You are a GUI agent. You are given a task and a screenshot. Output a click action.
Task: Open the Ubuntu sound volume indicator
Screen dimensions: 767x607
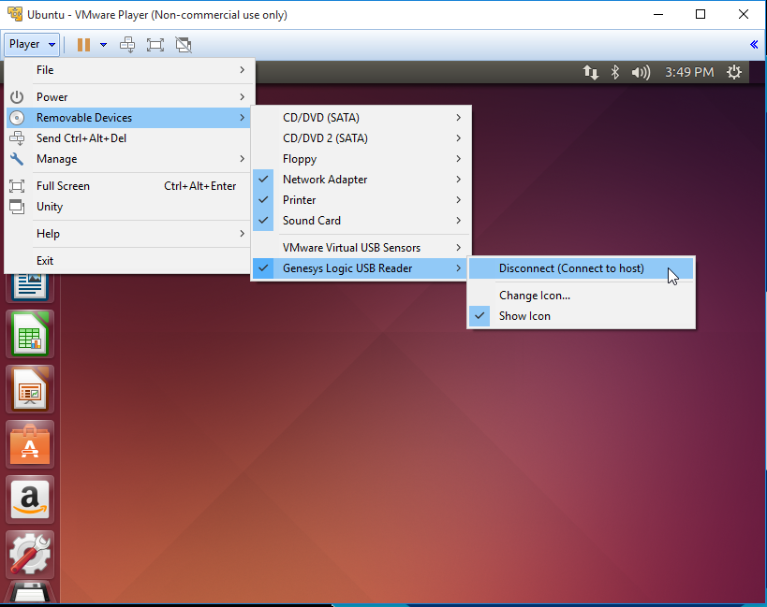pyautogui.click(x=641, y=72)
